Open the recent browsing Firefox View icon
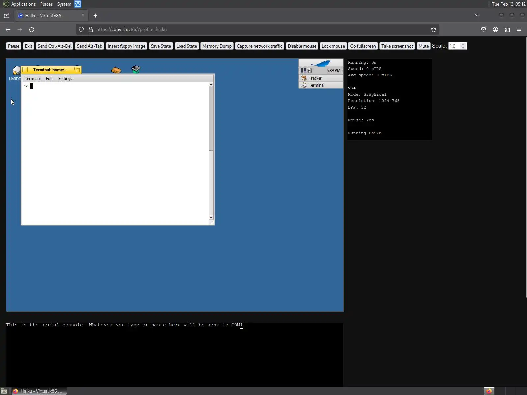Viewport: 527px width, 395px height. click(x=7, y=16)
